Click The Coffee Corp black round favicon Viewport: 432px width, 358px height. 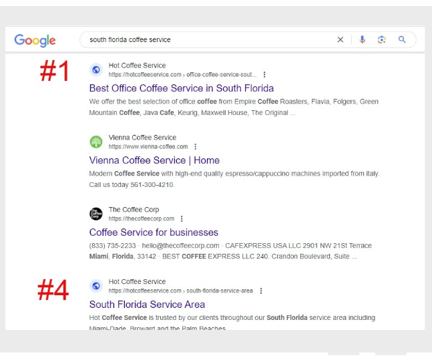pos(96,214)
